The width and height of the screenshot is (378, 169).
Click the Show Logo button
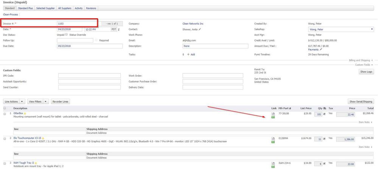click(366, 72)
